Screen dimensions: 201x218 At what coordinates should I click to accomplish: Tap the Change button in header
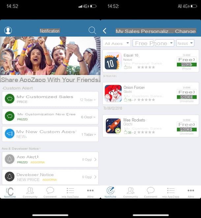point(185,31)
